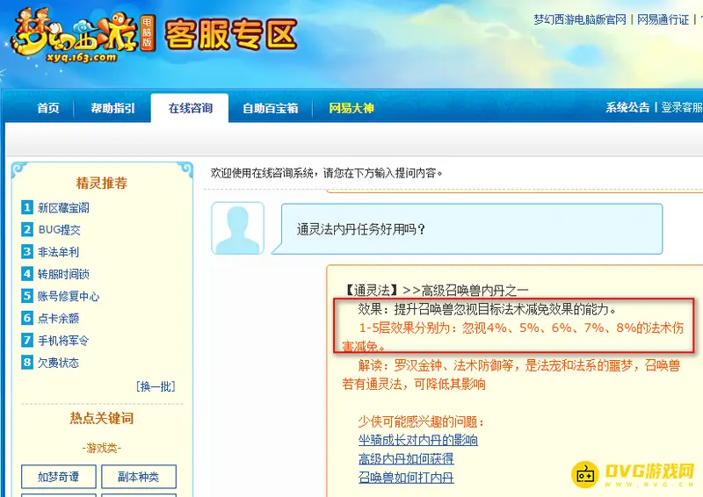
Task: Click the 客服专区 banner title
Action: pyautogui.click(x=231, y=34)
